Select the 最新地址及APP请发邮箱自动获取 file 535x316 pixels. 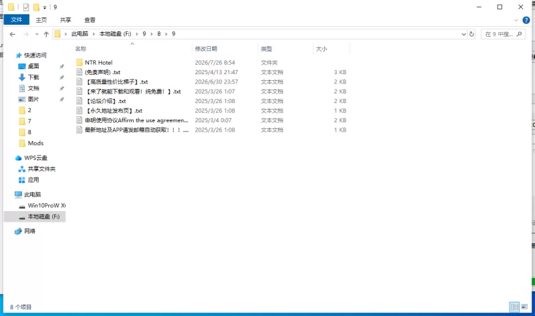[136, 130]
